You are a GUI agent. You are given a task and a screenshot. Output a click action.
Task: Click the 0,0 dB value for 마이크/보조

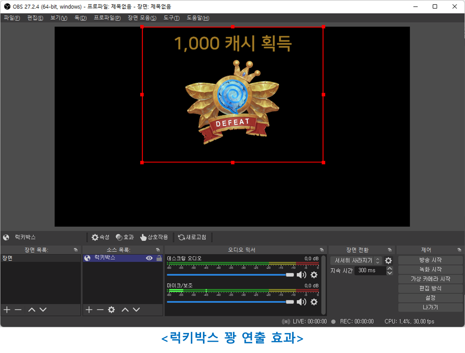click(x=312, y=286)
